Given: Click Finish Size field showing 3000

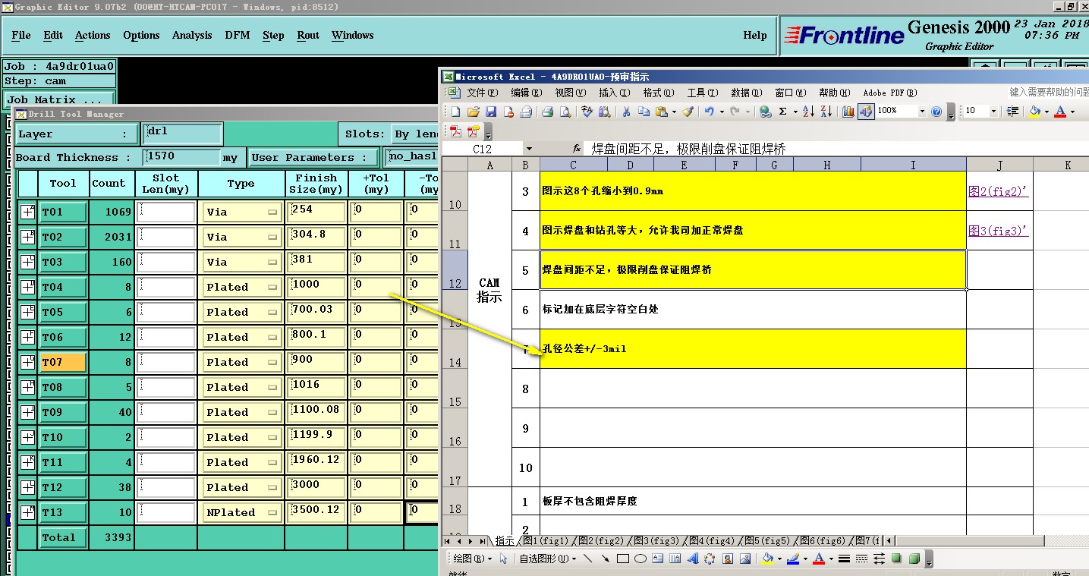Looking at the screenshot, I should click(316, 487).
